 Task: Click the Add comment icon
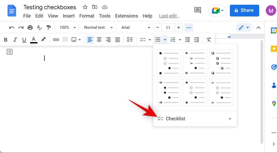65,39
